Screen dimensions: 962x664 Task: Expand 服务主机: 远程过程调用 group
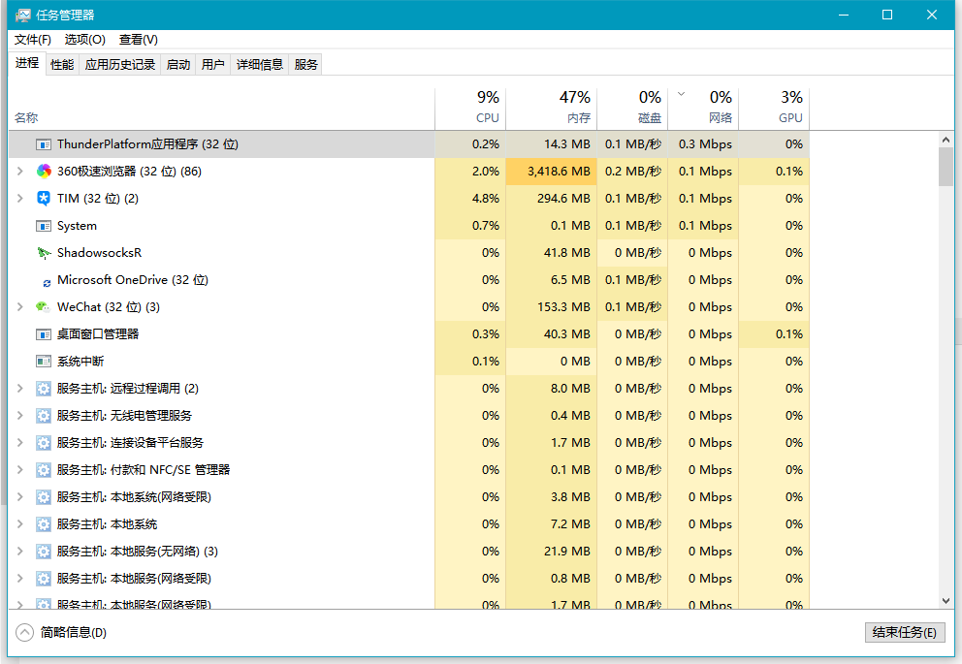tap(20, 388)
